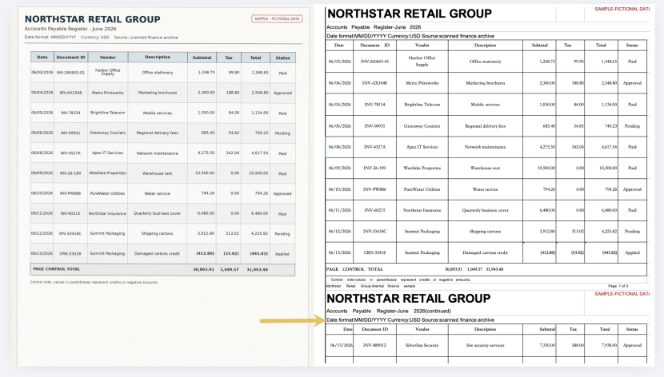664x377 pixels.
Task: Select the Description header cell in first converted table
Action: [x=486, y=46]
